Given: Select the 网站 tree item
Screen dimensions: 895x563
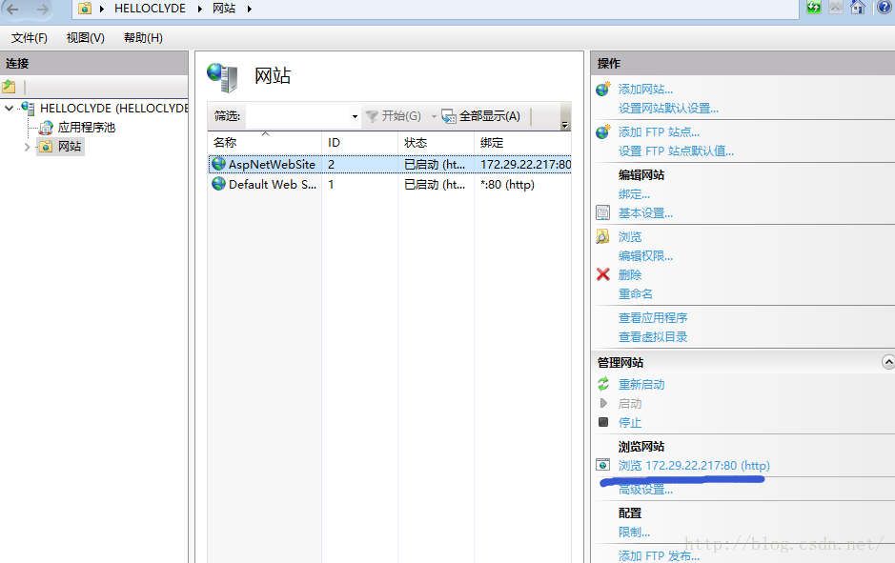Looking at the screenshot, I should point(70,147).
